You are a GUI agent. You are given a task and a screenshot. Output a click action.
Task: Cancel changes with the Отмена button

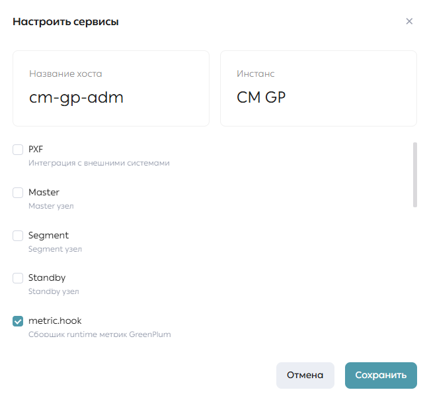coord(305,375)
